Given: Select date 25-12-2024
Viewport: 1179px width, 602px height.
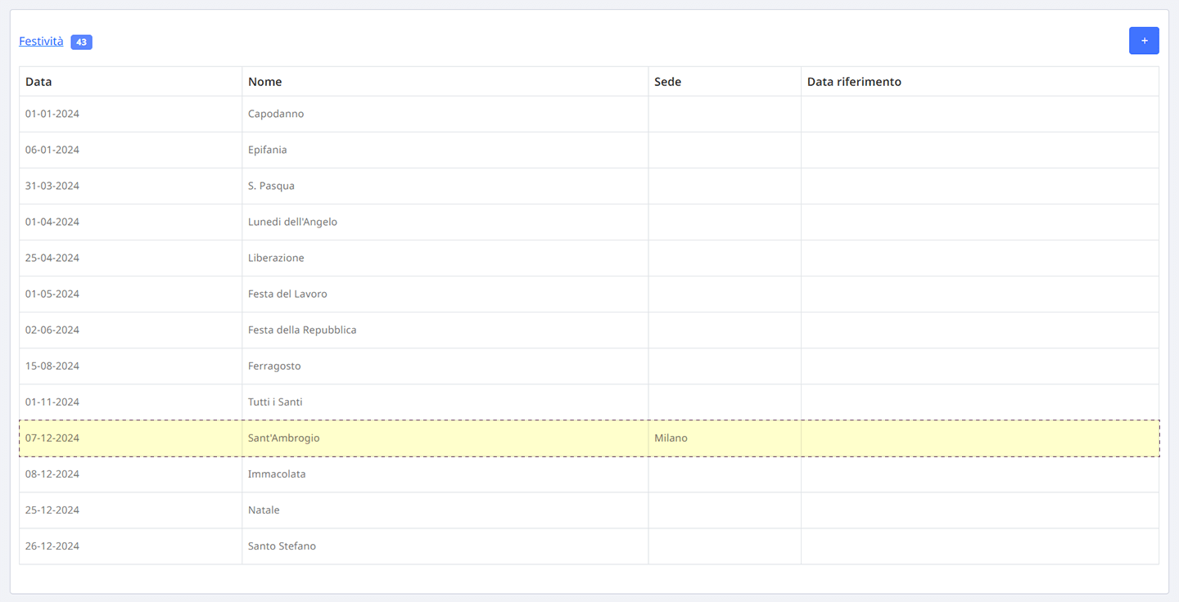Looking at the screenshot, I should click(x=52, y=510).
